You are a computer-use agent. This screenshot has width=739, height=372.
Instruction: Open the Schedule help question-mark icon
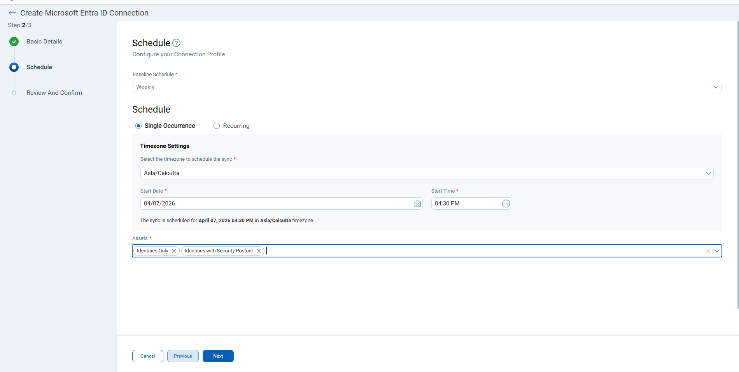(x=176, y=43)
